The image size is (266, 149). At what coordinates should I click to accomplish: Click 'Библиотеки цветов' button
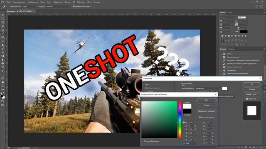[207, 117]
